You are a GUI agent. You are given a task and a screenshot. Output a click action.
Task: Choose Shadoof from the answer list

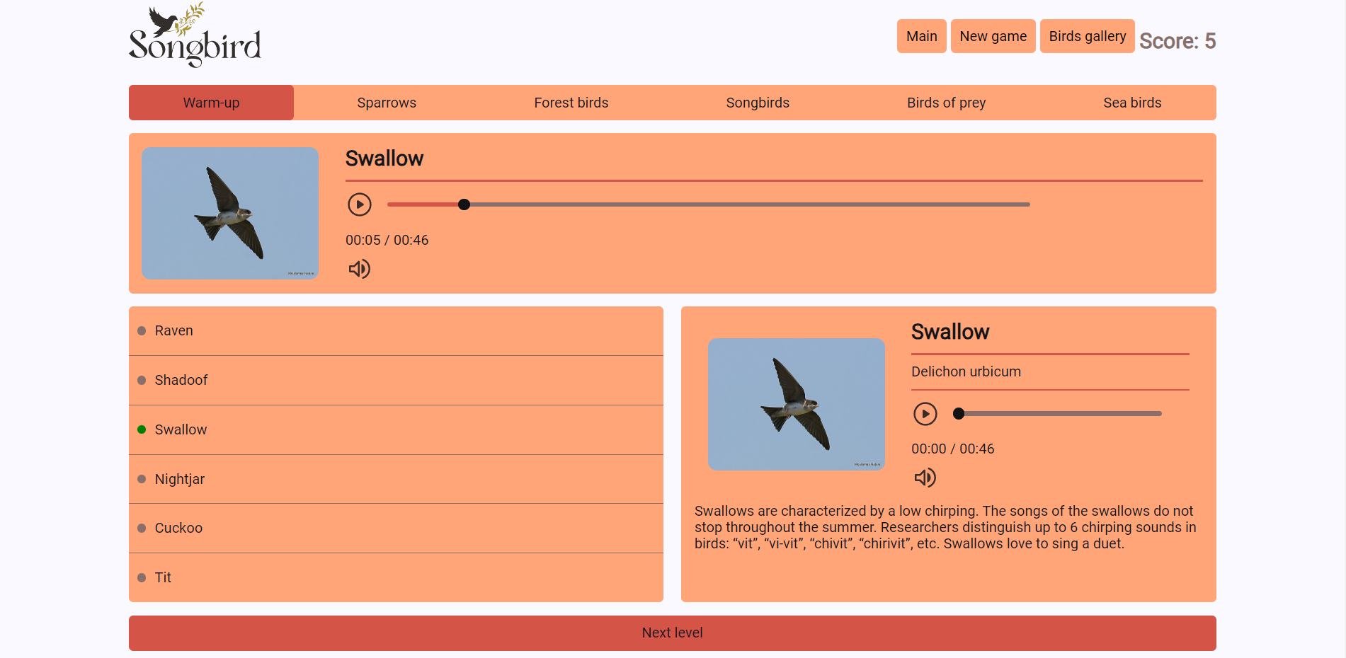181,380
